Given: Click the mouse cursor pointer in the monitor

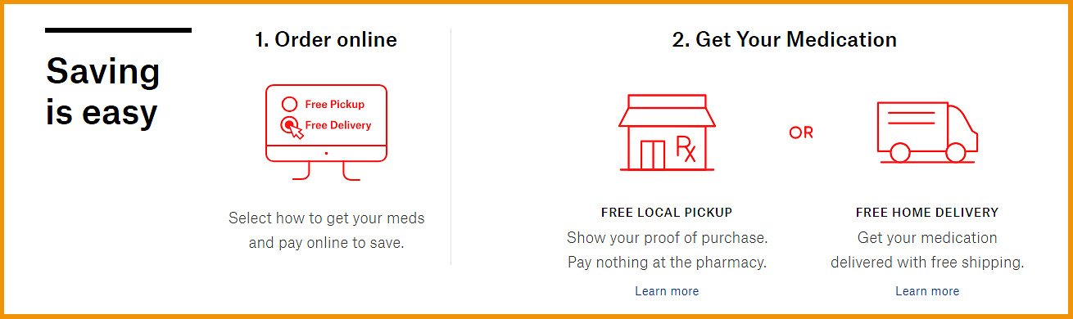Looking at the screenshot, I should [x=294, y=131].
